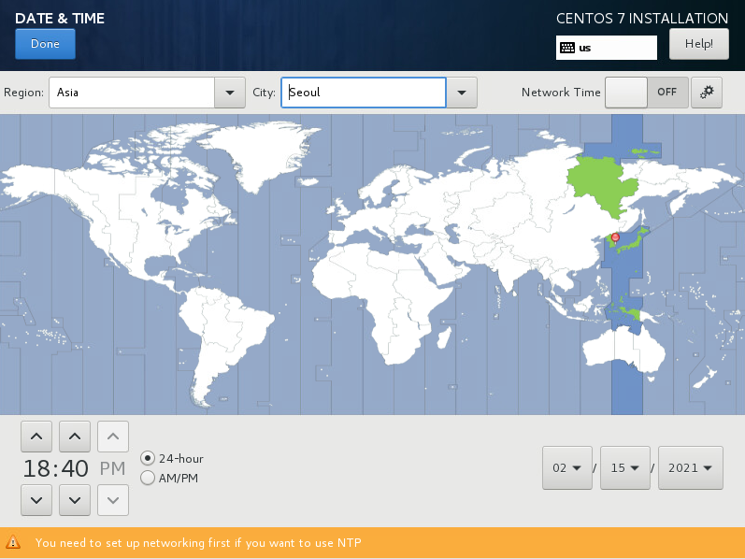Increase the hours with the up arrow
745x559 pixels.
coord(36,437)
